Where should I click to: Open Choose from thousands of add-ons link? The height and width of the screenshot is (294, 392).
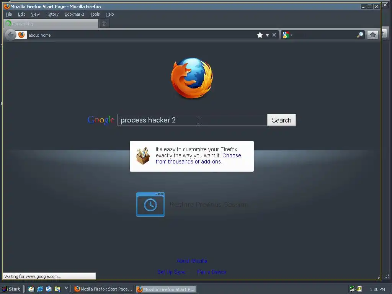coord(198,158)
